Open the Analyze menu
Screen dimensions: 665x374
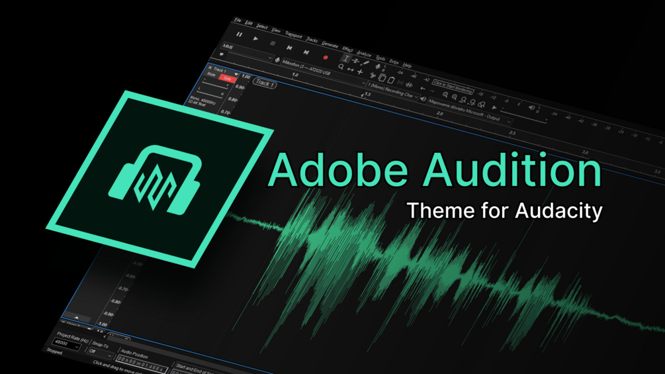[x=363, y=54]
